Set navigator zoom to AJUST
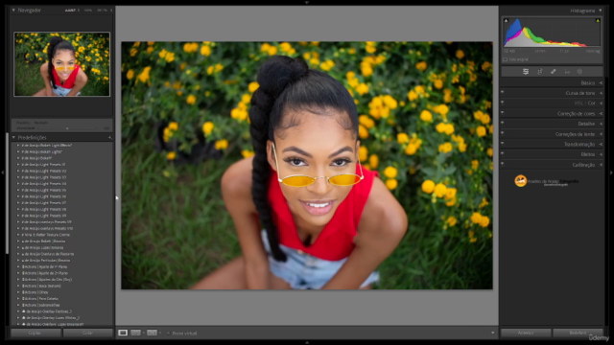 point(70,11)
